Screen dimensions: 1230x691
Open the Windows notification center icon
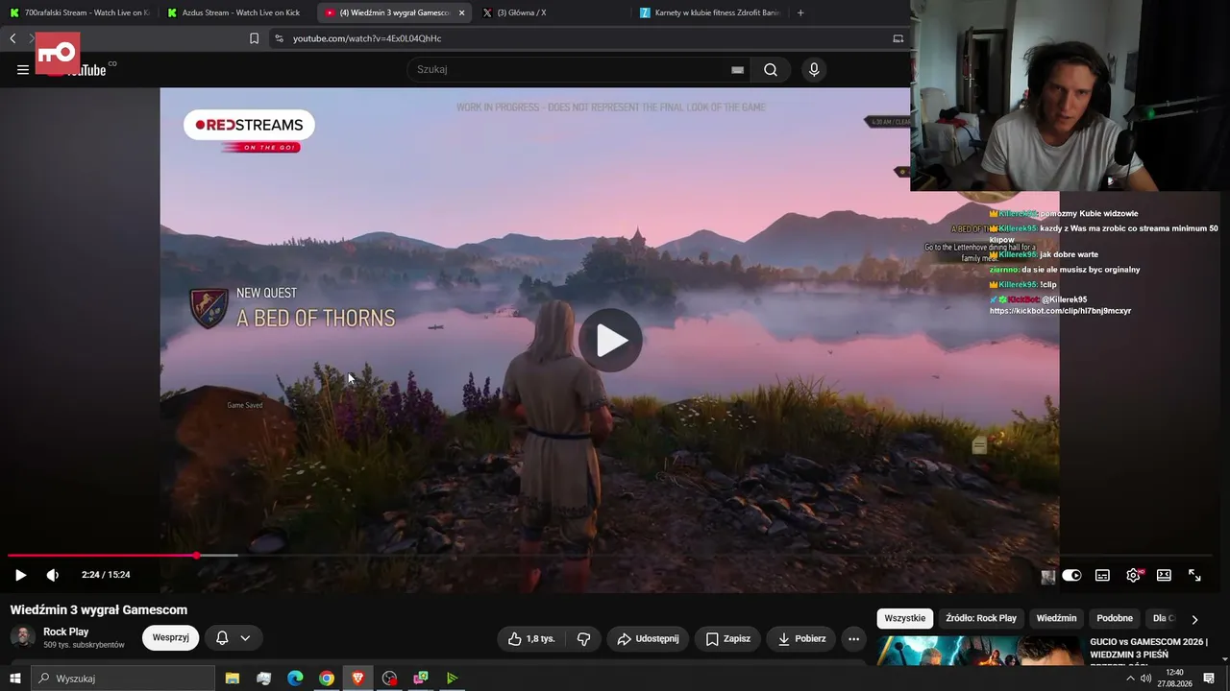coord(1209,679)
